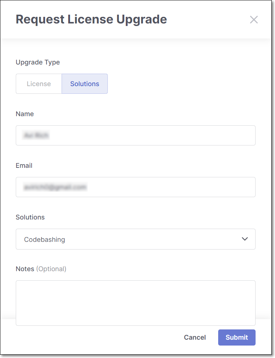Open the Solutions dropdown showing Codebashing
275x358 pixels.
coord(136,239)
